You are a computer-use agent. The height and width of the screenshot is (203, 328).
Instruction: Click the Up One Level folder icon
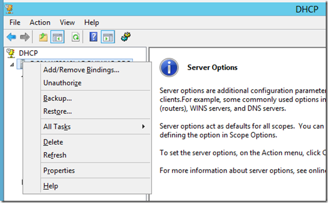click(x=43, y=37)
